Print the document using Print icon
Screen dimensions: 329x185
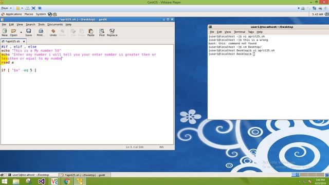41,33
